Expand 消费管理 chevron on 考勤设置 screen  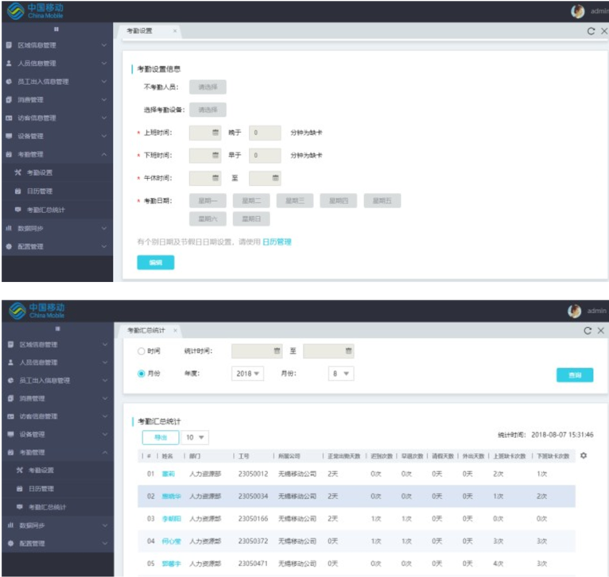(x=104, y=99)
